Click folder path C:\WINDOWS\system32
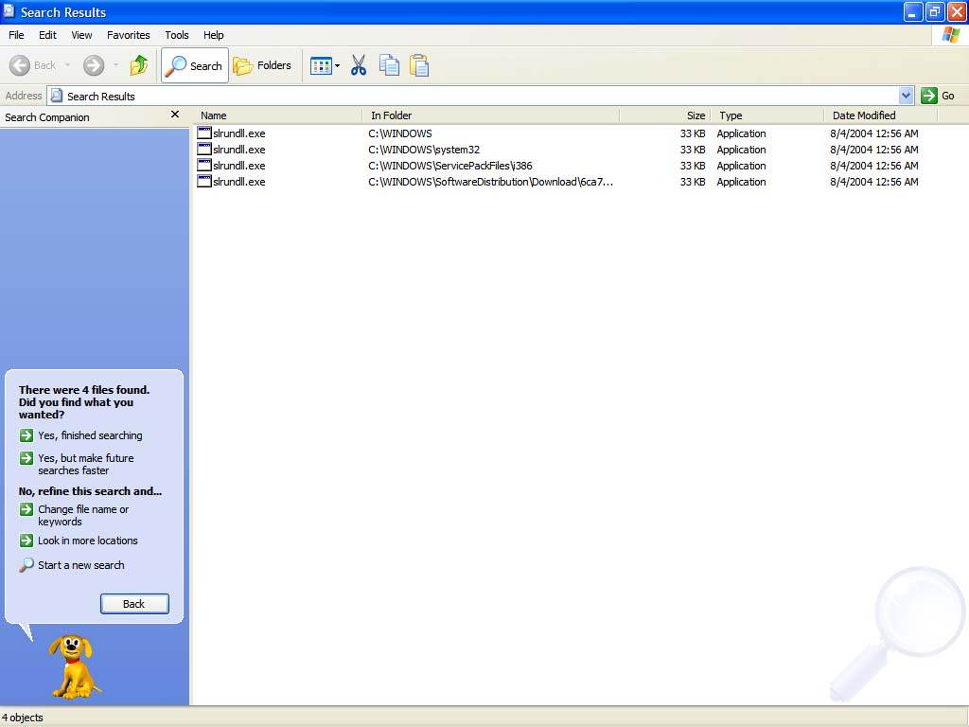 pyautogui.click(x=424, y=150)
